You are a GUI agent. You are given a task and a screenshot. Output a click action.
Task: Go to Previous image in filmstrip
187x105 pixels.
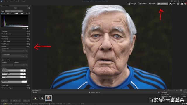point(92,93)
